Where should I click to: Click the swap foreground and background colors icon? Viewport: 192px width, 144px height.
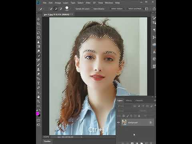point(40,110)
